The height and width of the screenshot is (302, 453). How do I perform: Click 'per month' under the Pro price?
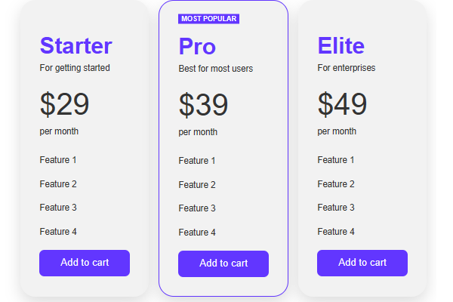(x=198, y=132)
